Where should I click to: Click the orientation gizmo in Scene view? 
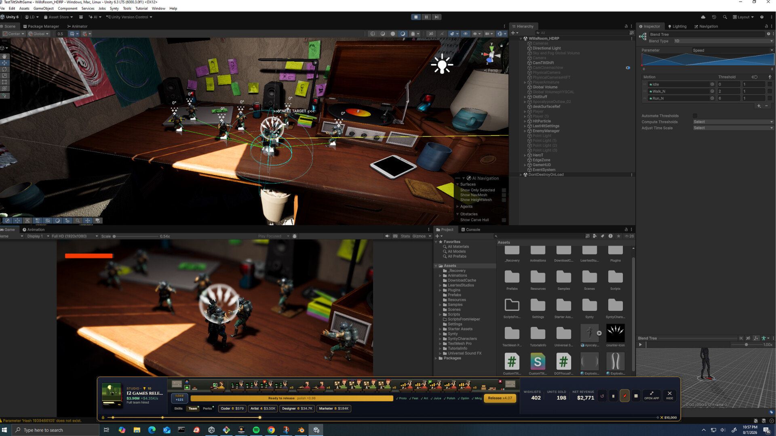point(491,55)
